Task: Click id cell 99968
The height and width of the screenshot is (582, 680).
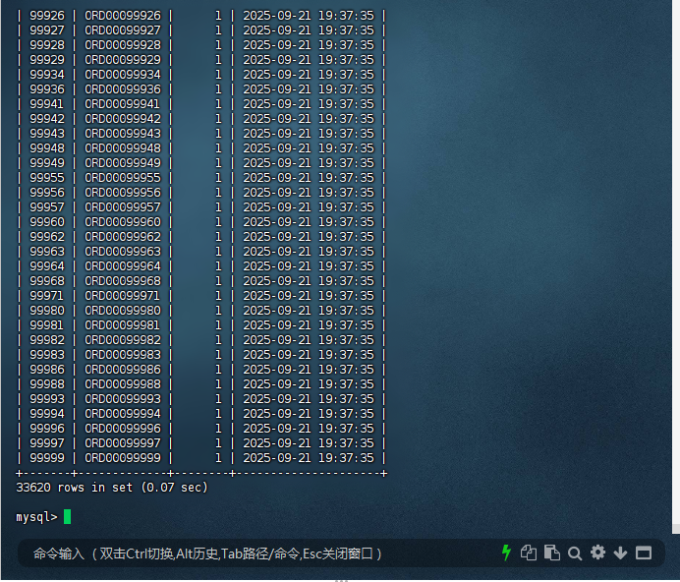Action: 47,281
